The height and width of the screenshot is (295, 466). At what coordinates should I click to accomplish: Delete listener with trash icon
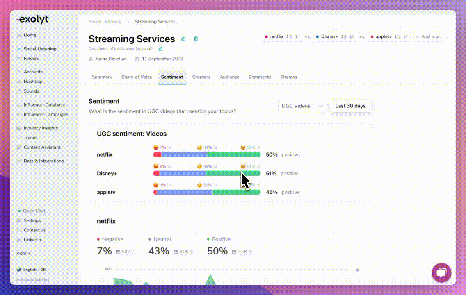pyautogui.click(x=196, y=39)
